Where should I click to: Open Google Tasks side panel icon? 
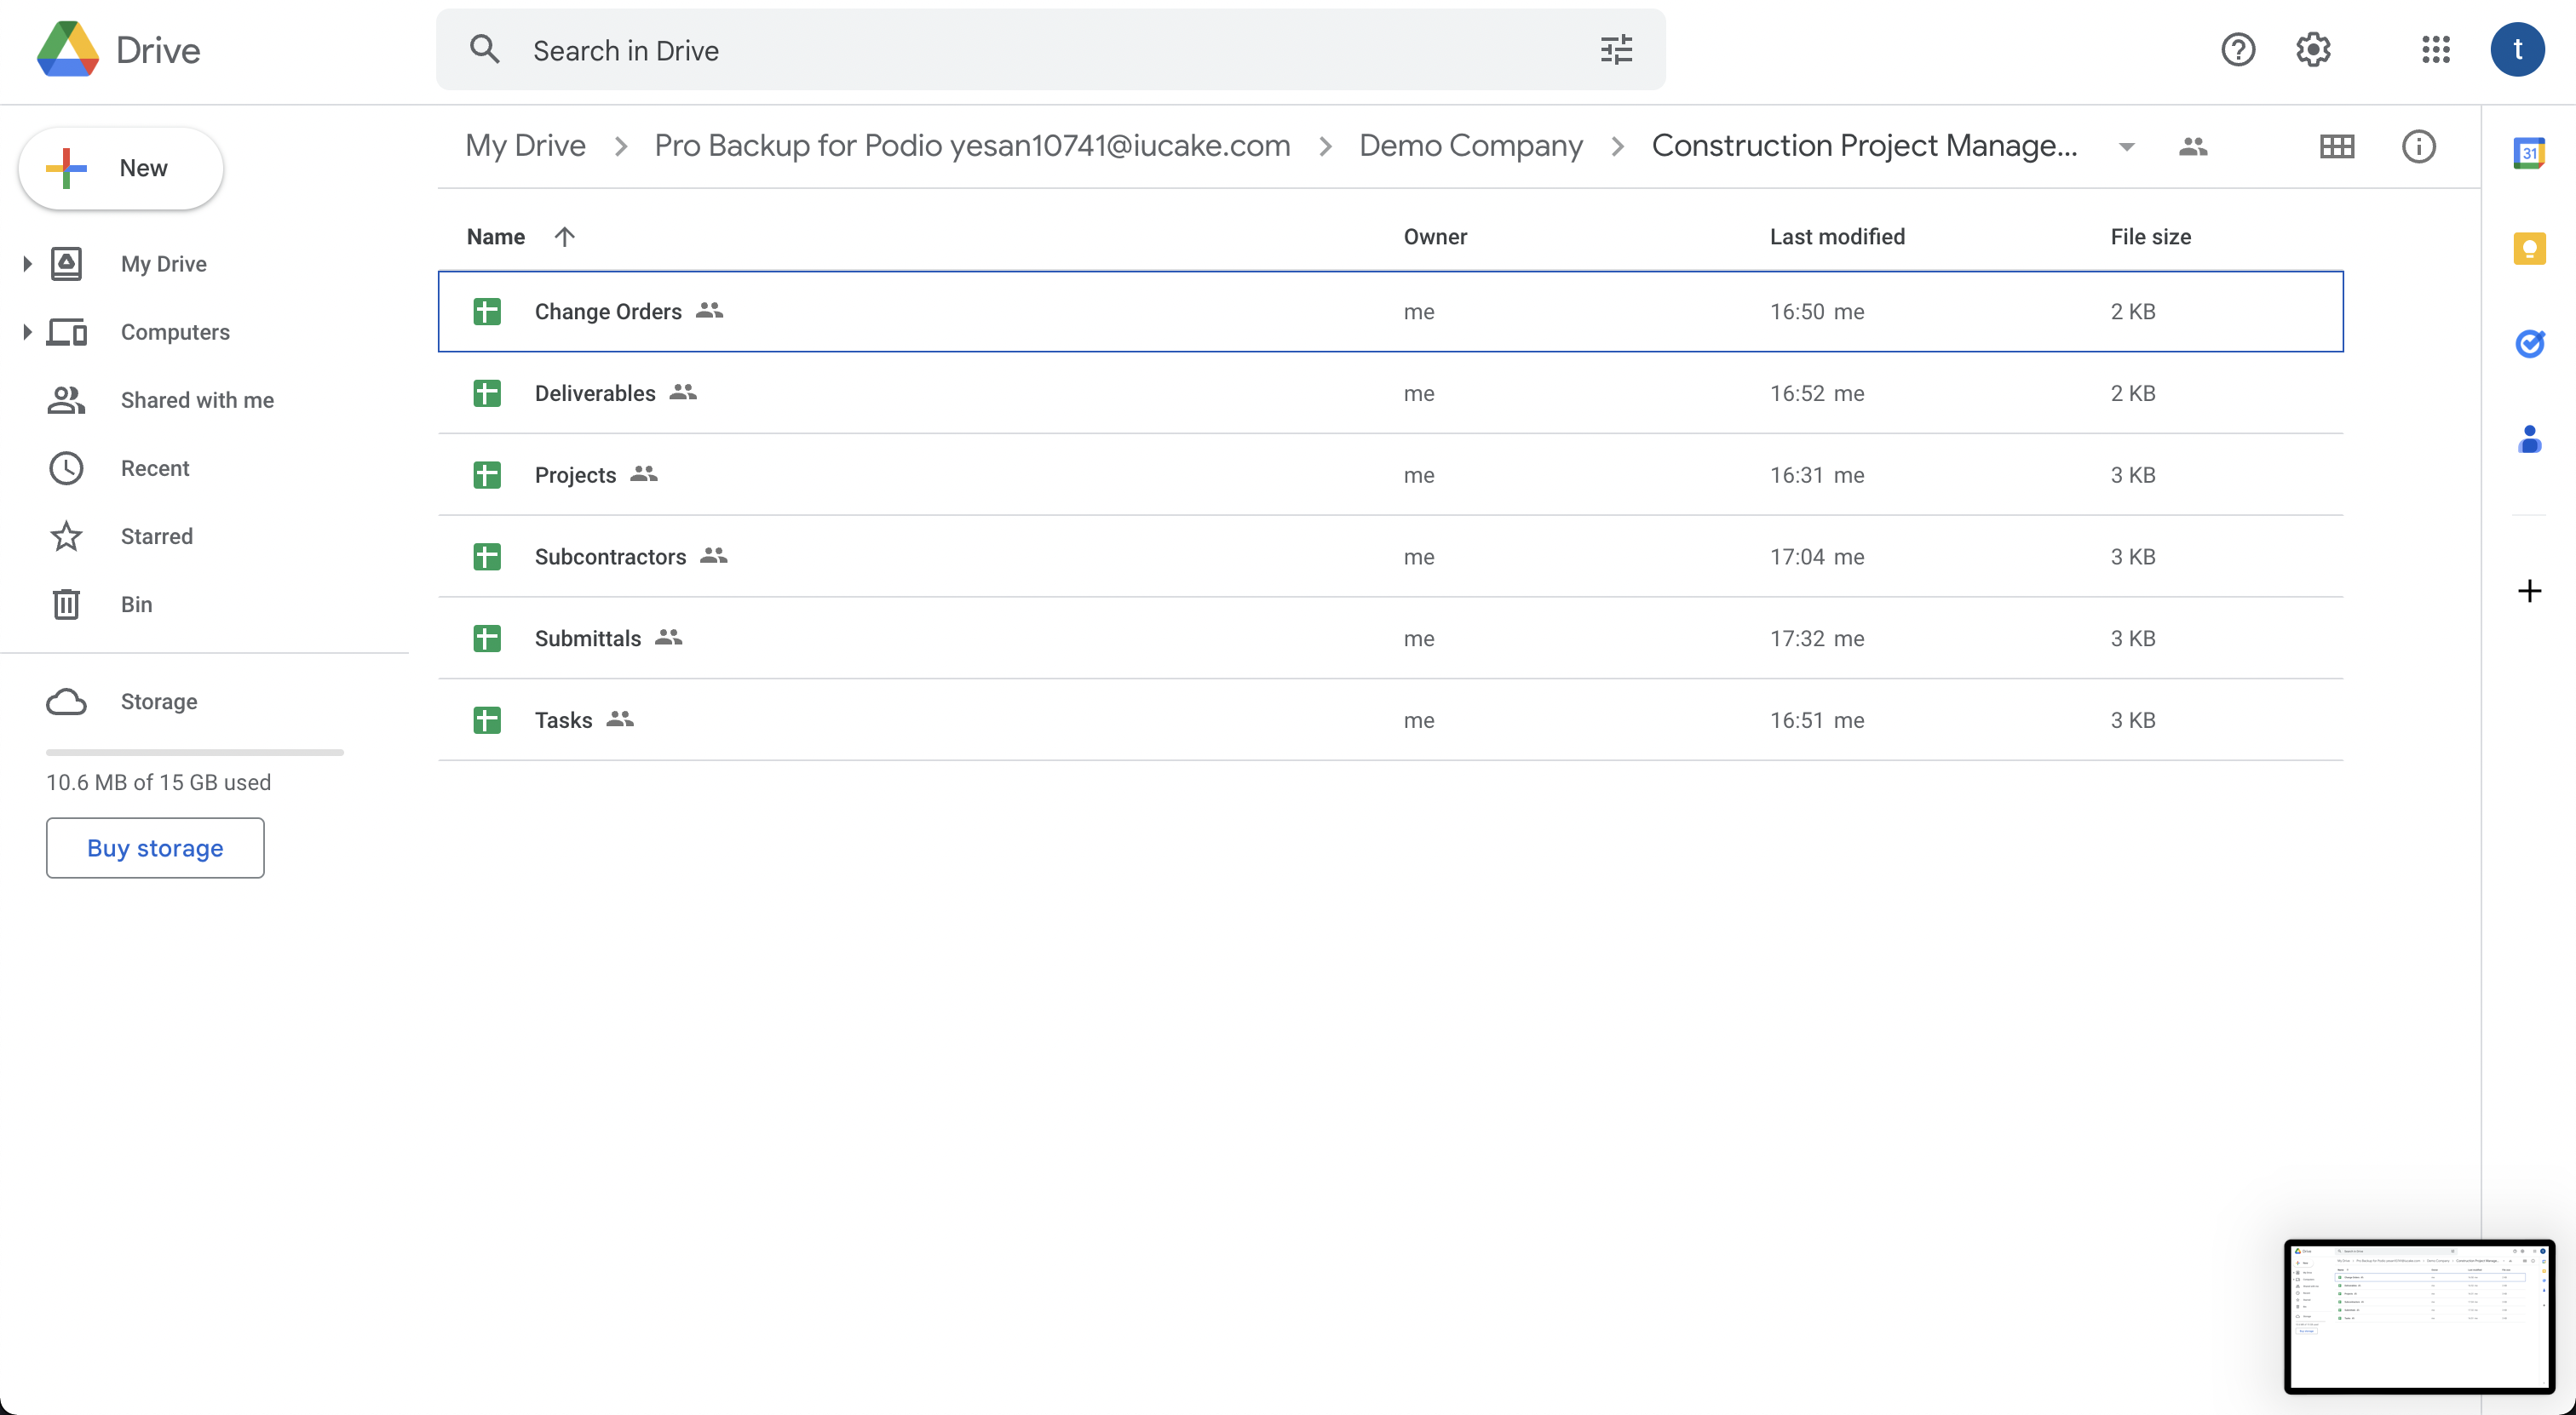[2528, 344]
